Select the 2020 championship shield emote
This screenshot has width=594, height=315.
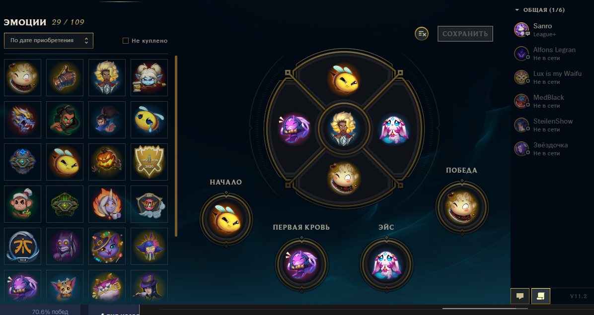tap(149, 162)
